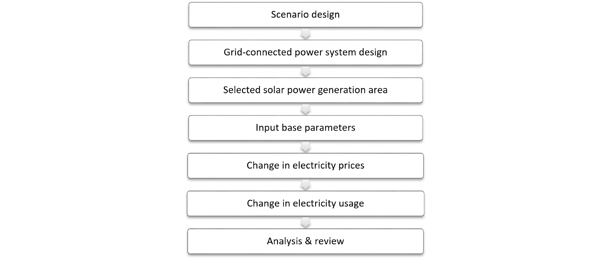The width and height of the screenshot is (612, 258).
Task: Click the arrow below the Scenario design box
Action: [x=305, y=34]
